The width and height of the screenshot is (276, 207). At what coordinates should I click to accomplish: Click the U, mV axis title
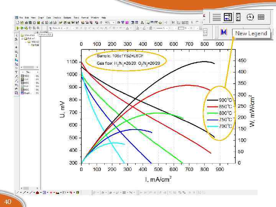[x=62, y=109]
